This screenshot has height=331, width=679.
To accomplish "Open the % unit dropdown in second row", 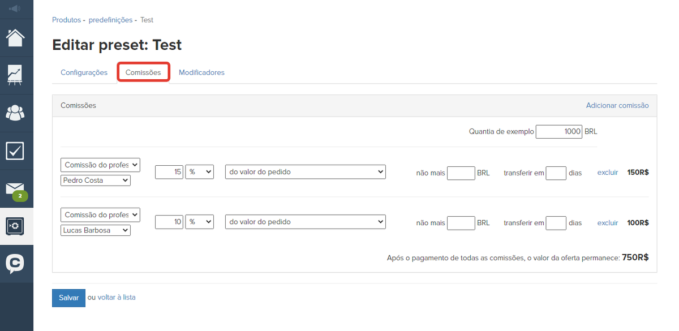I will [200, 222].
